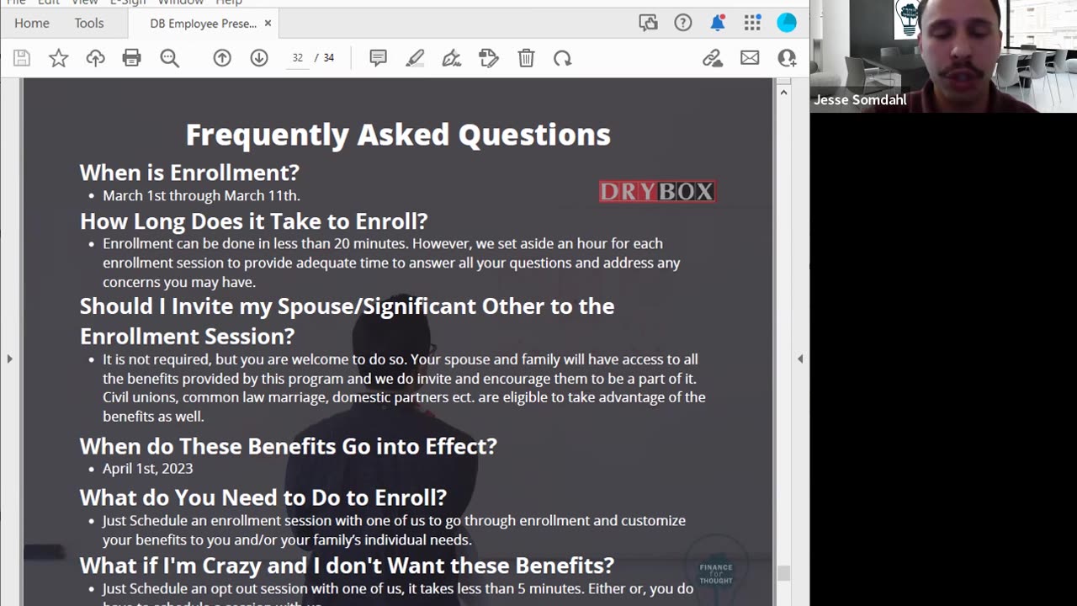
Task: Go to the next page with down arrow
Action: point(259,58)
